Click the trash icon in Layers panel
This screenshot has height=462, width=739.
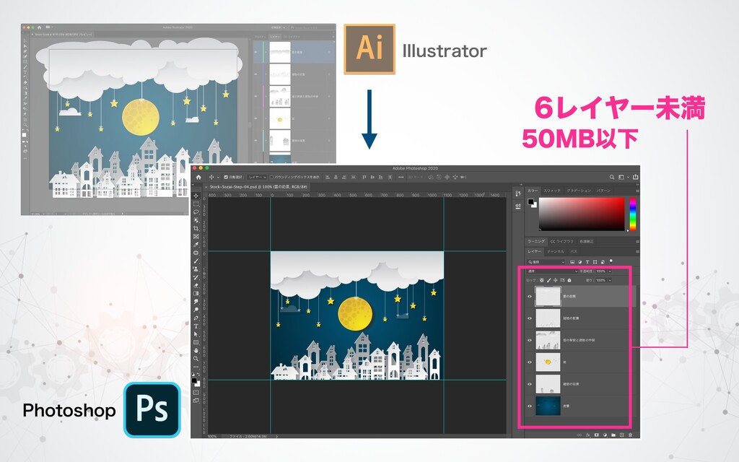(630, 435)
